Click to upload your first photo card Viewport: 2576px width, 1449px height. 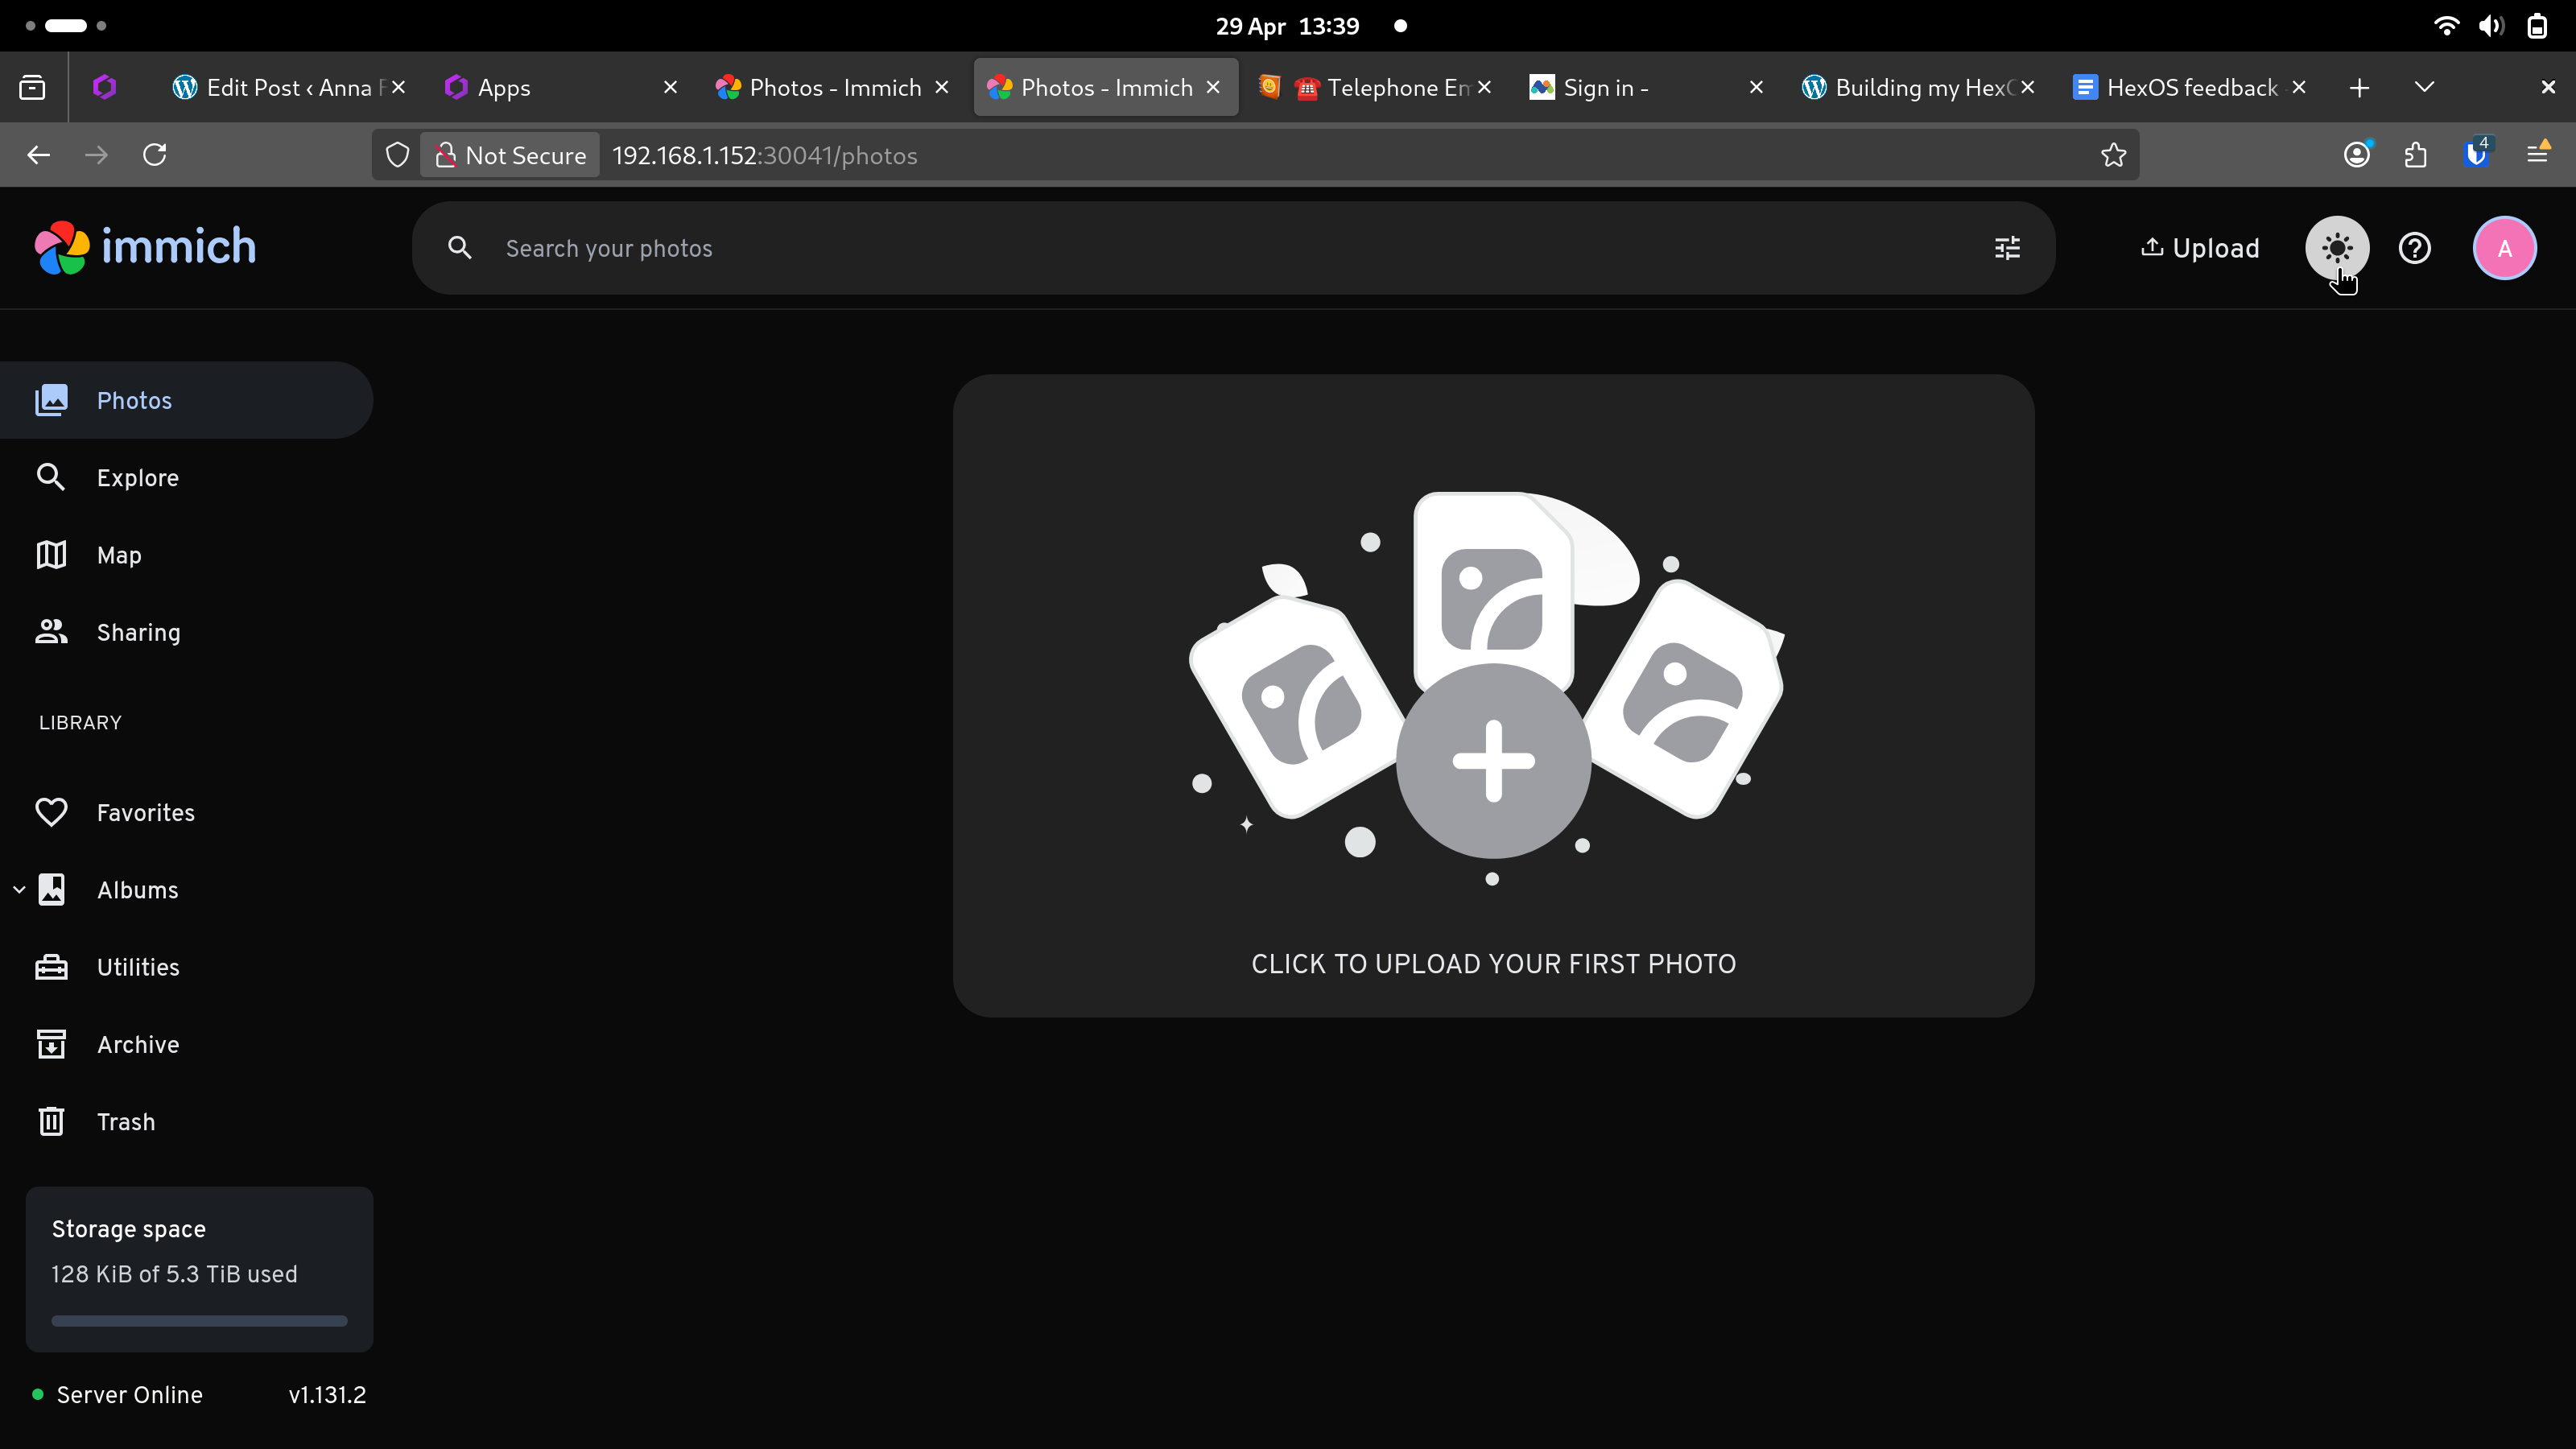coord(1493,696)
